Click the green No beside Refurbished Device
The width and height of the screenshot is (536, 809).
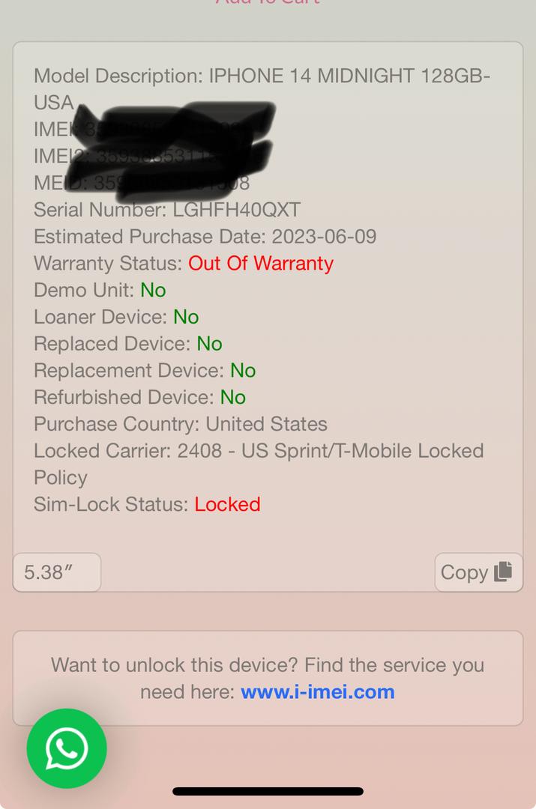pos(233,397)
